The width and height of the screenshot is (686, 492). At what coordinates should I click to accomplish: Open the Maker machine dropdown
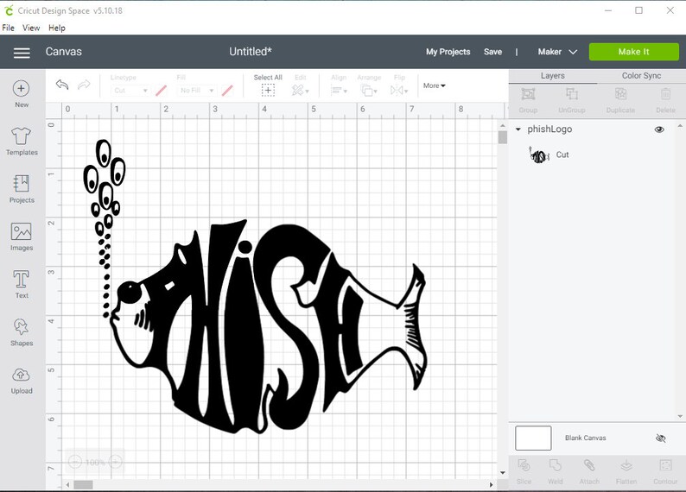coord(557,52)
